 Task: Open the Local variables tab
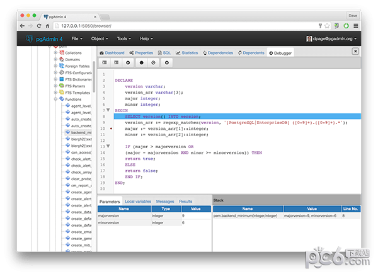138,201
